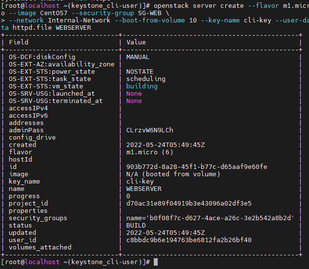Select the created timestamp value
Viewport: 309px width, 269px height.
click(166, 145)
